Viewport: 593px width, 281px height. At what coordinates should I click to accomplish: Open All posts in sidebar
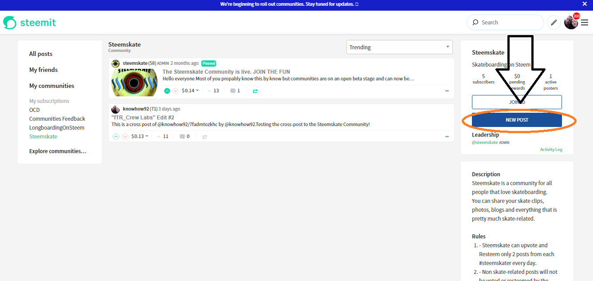point(41,54)
